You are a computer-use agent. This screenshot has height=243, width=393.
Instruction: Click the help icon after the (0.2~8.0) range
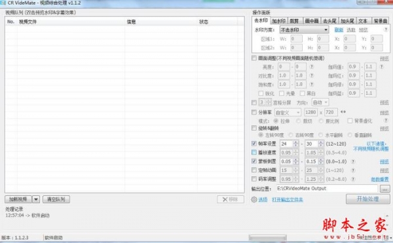[x=353, y=179]
